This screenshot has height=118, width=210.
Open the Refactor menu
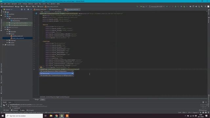click(x=31, y=4)
